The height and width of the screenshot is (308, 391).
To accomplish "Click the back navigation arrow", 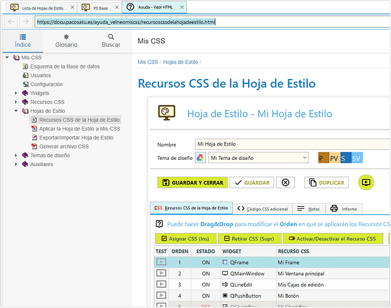I will coord(11,22).
